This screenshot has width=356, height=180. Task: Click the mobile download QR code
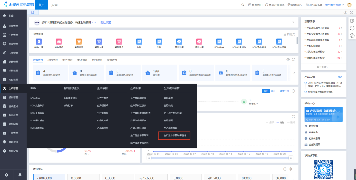click(x=323, y=169)
